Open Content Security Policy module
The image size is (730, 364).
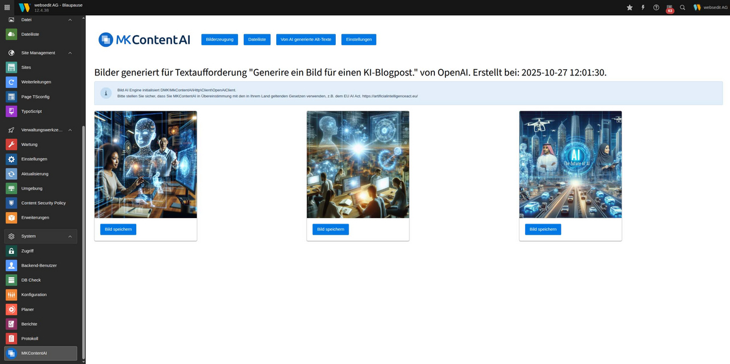[x=43, y=203]
